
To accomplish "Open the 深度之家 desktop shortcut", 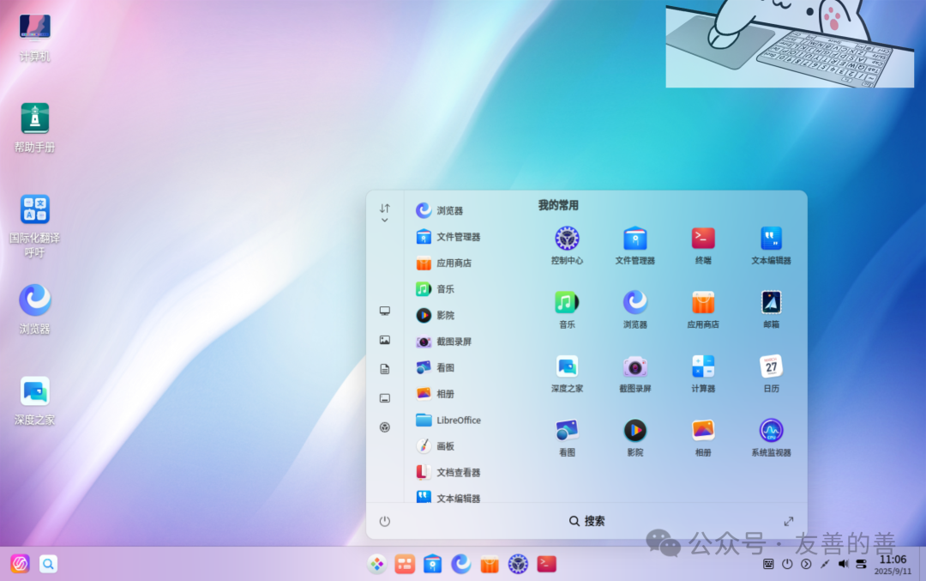I will [x=35, y=400].
